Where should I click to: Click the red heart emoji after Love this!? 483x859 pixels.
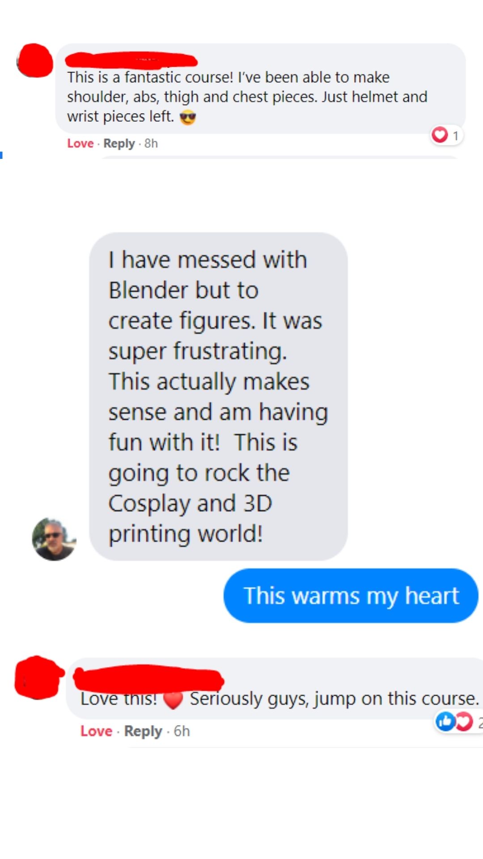tap(173, 700)
